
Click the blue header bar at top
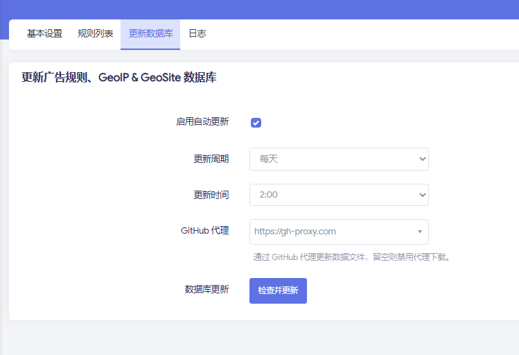coord(259,8)
